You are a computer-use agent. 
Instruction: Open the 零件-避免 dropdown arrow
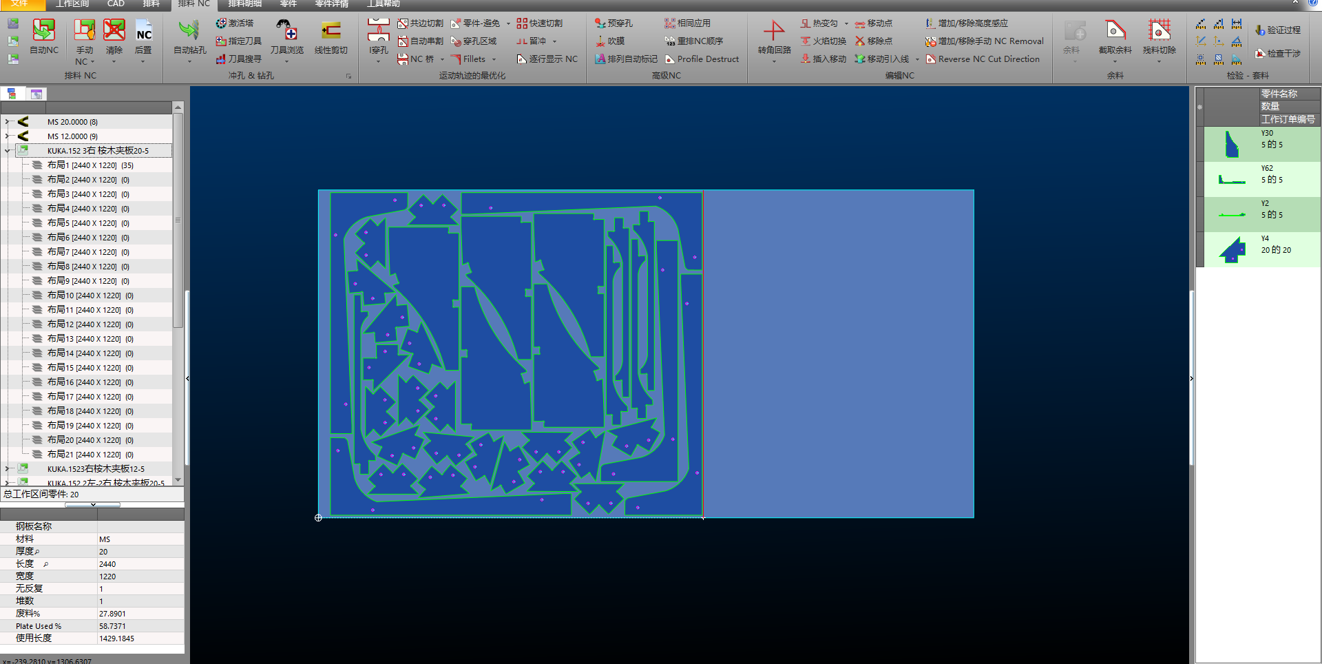click(x=508, y=23)
